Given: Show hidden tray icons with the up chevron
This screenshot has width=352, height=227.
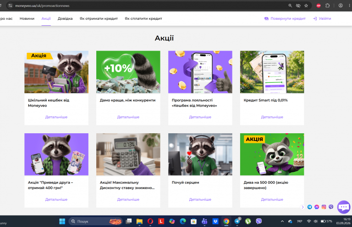Looking at the screenshot, I should pos(282,221).
